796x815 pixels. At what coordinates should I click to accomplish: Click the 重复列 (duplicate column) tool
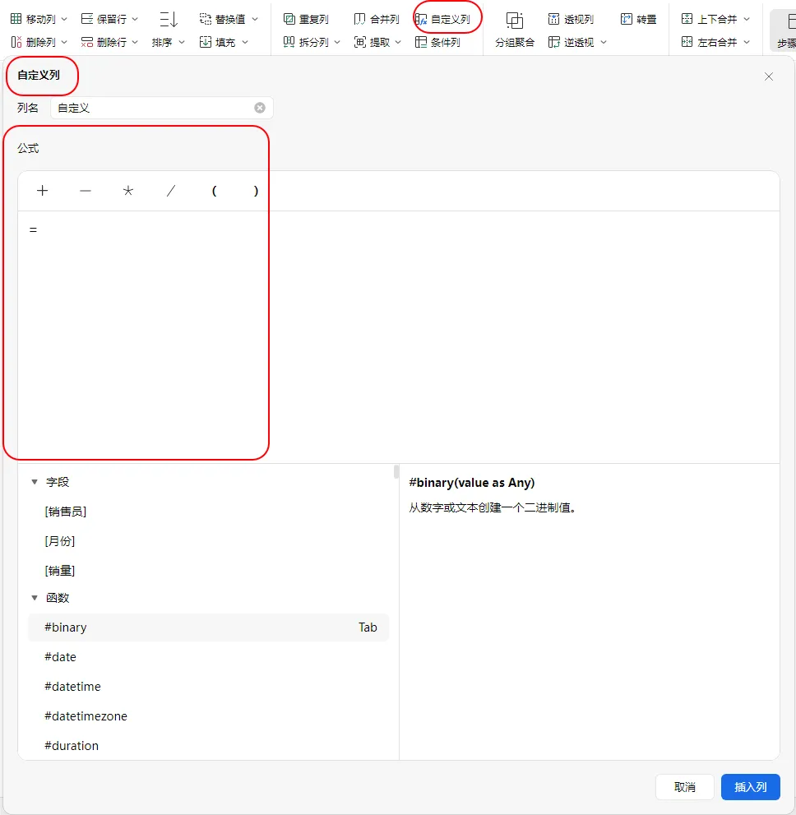(x=306, y=19)
